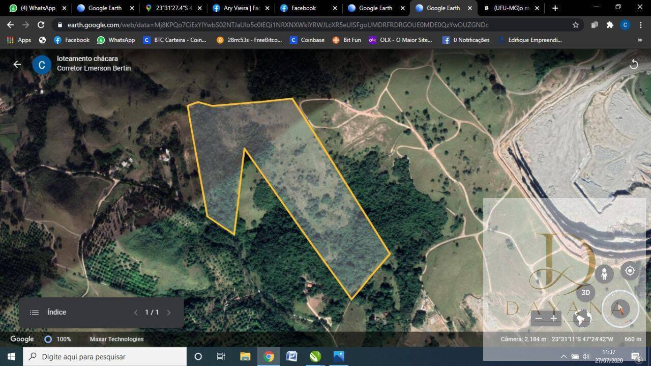Open the WhatsApp bookmark
Screen dimensions: 651x366
tap(116, 40)
